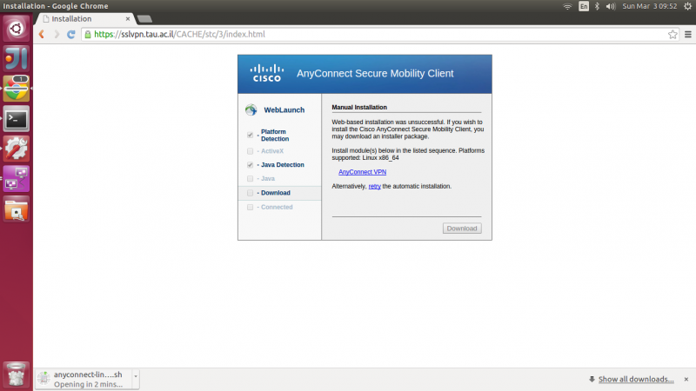Screen dimensions: 696x391
Task: Reload the page with the refresh icon
Action: (x=72, y=35)
